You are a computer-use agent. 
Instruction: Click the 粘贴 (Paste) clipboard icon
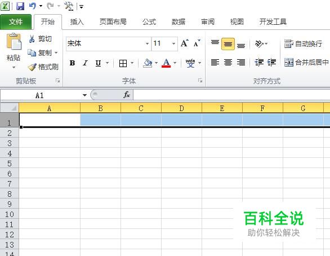point(14,42)
